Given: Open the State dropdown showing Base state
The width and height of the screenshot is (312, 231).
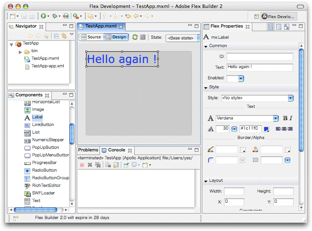Looking at the screenshot, I should click(182, 38).
